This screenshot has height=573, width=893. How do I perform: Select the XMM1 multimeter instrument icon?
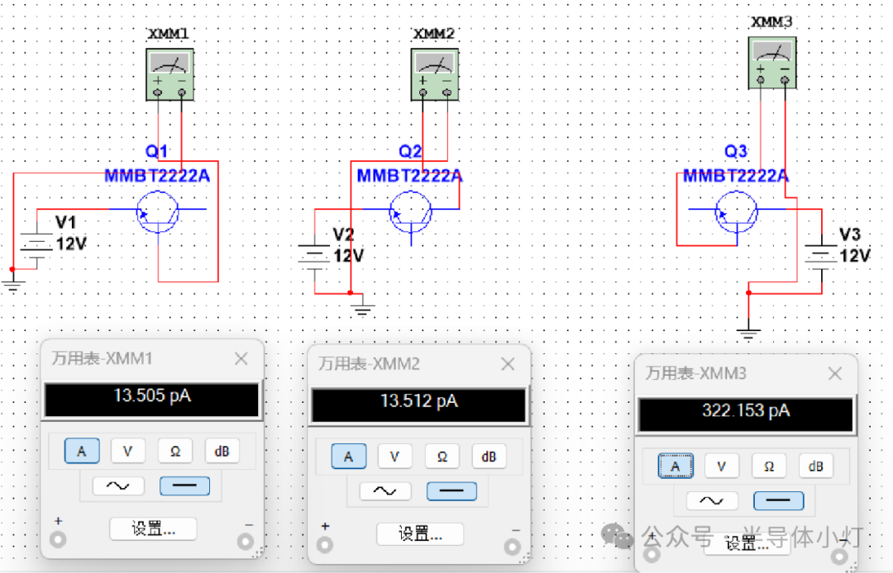(170, 74)
